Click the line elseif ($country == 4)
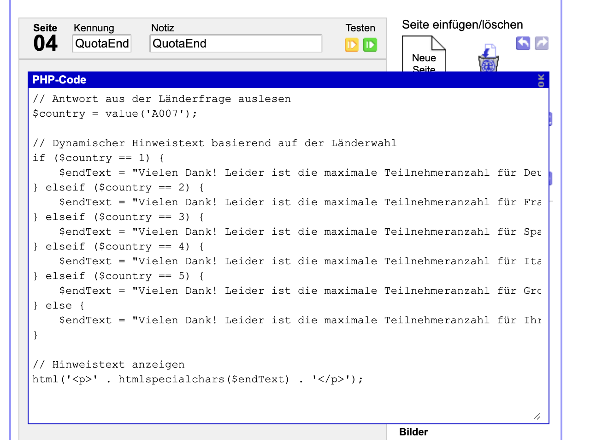 [x=119, y=246]
